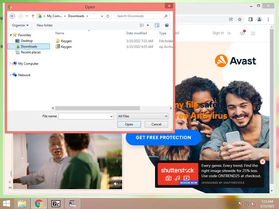
Task: Toggle the preview pane
Action: [157, 25]
